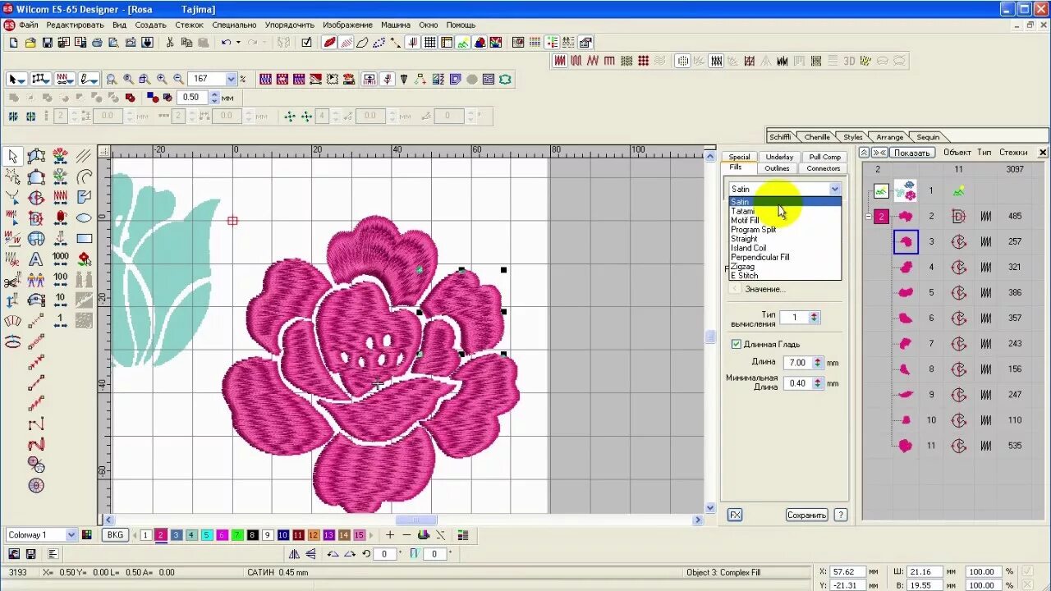1051x591 pixels.
Task: Click the scissors trim tool in left toolbox
Action: click(x=12, y=281)
